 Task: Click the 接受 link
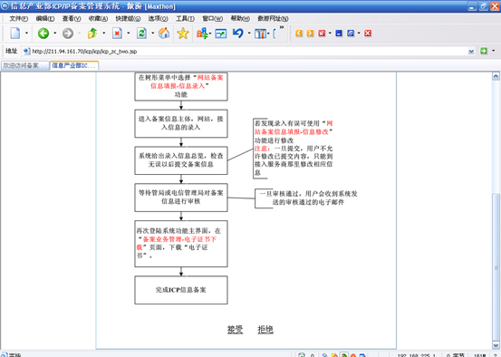coord(236,330)
